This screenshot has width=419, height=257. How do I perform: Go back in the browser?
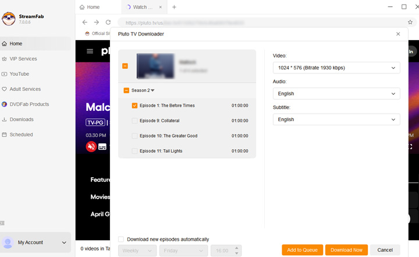85,22
